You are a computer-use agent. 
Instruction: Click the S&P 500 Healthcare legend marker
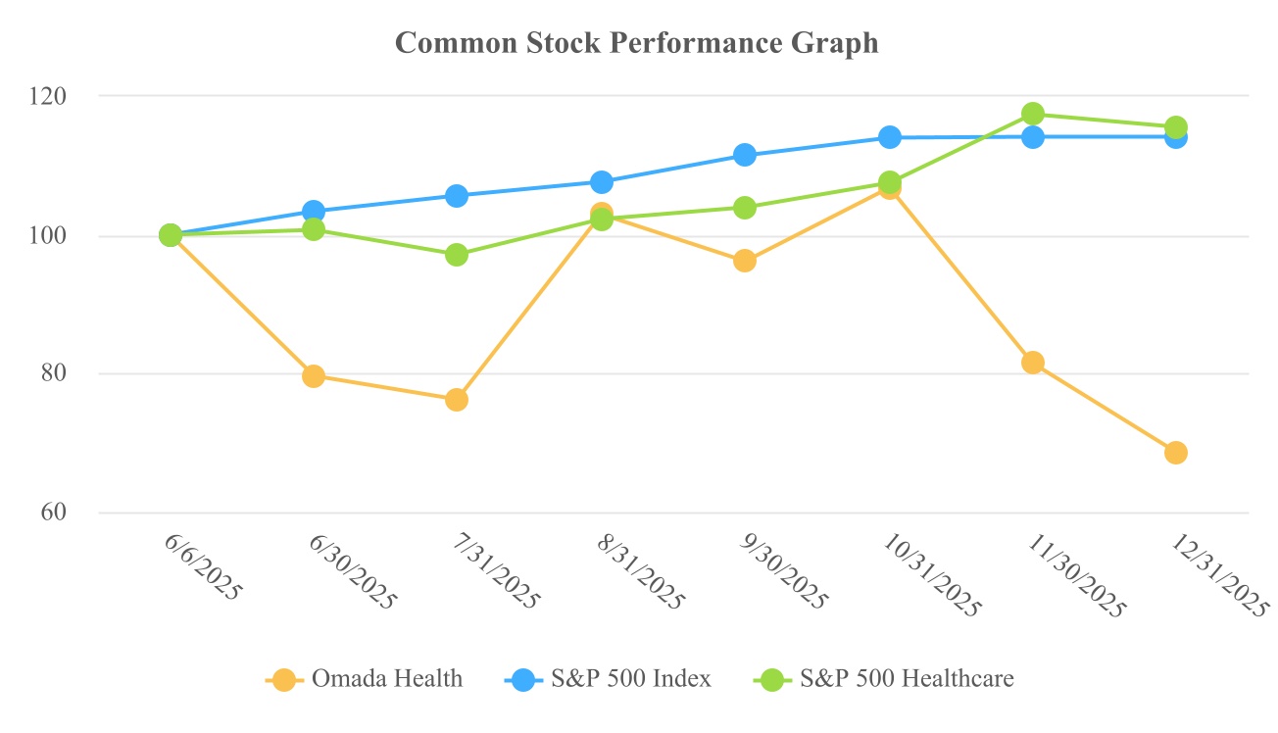click(x=773, y=679)
